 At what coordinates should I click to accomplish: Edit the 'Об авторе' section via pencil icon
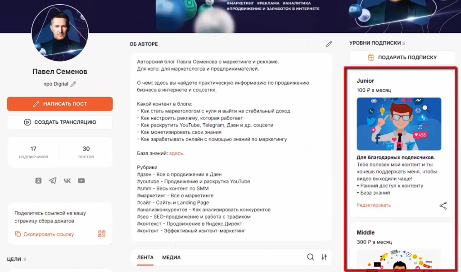click(x=329, y=44)
